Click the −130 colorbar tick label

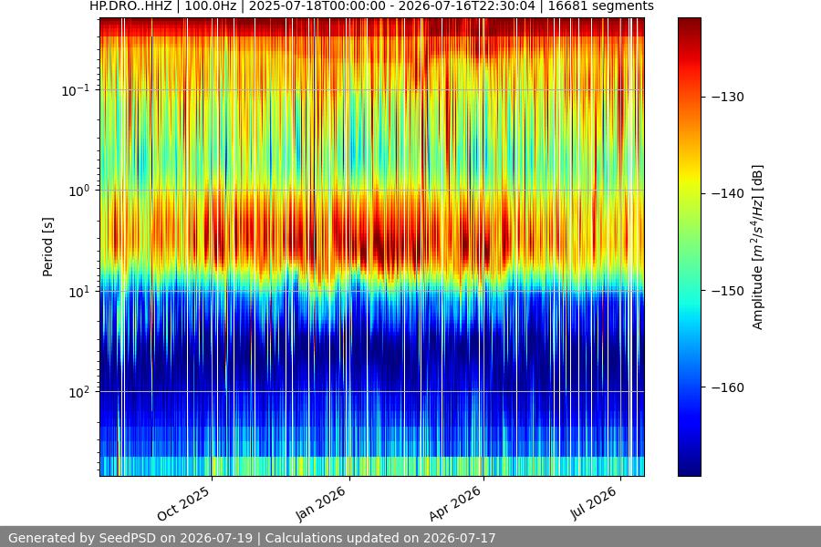click(x=728, y=97)
